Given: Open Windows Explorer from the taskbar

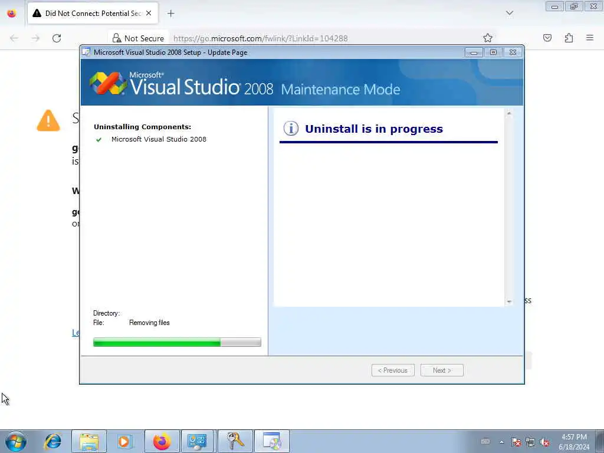Looking at the screenshot, I should 89,441.
